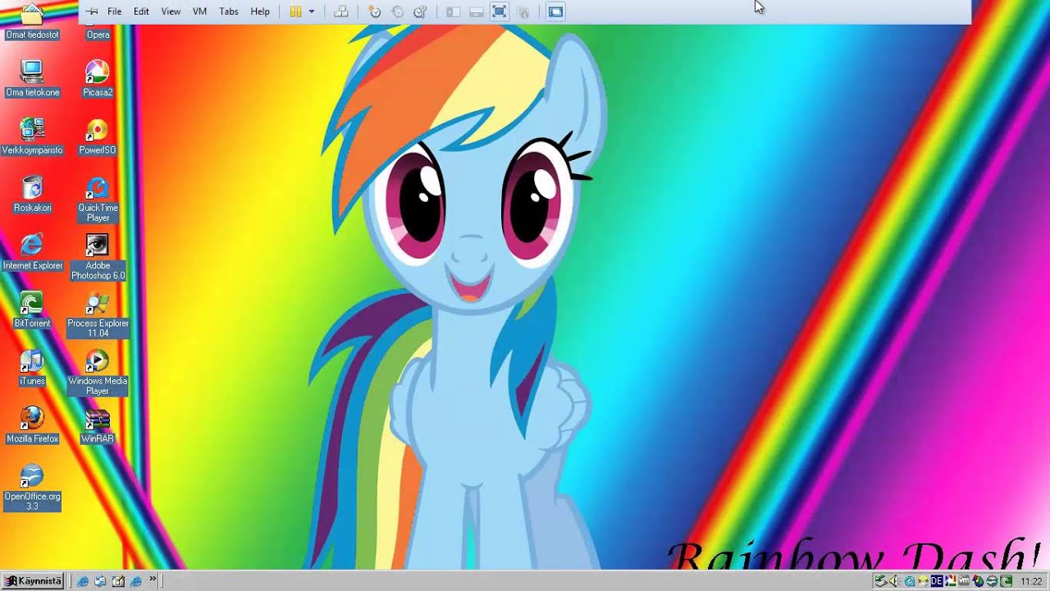Take a snapshot with the clock-plus icon

[x=375, y=11]
